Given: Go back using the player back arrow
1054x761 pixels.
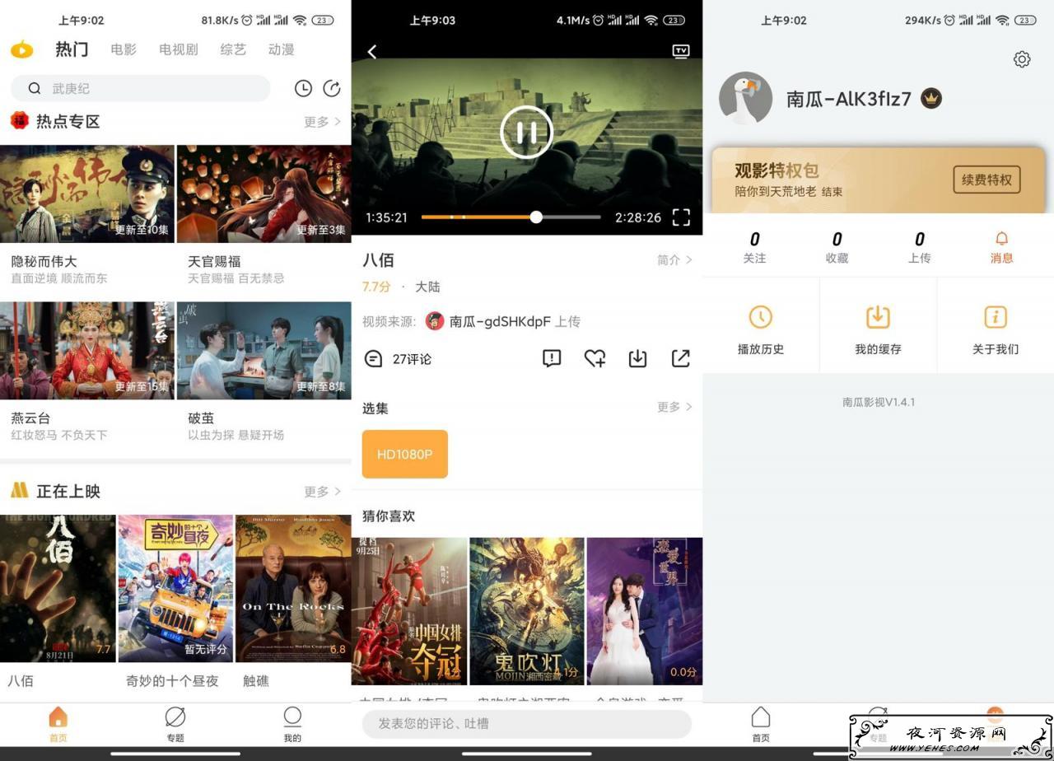Looking at the screenshot, I should click(372, 52).
